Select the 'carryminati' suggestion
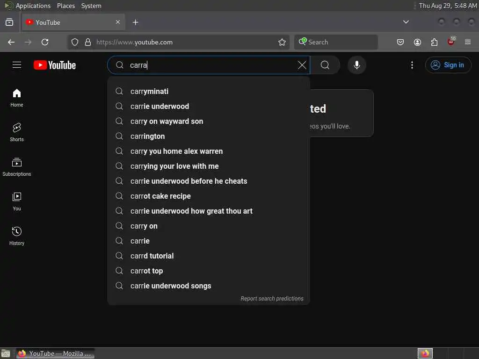The width and height of the screenshot is (479, 359). tap(209, 91)
